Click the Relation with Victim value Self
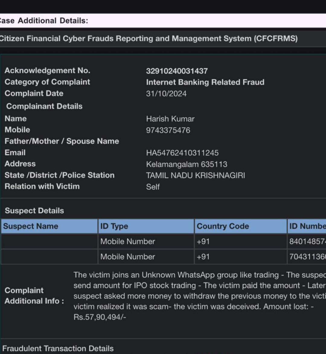This screenshot has width=326, height=354. pos(153,187)
